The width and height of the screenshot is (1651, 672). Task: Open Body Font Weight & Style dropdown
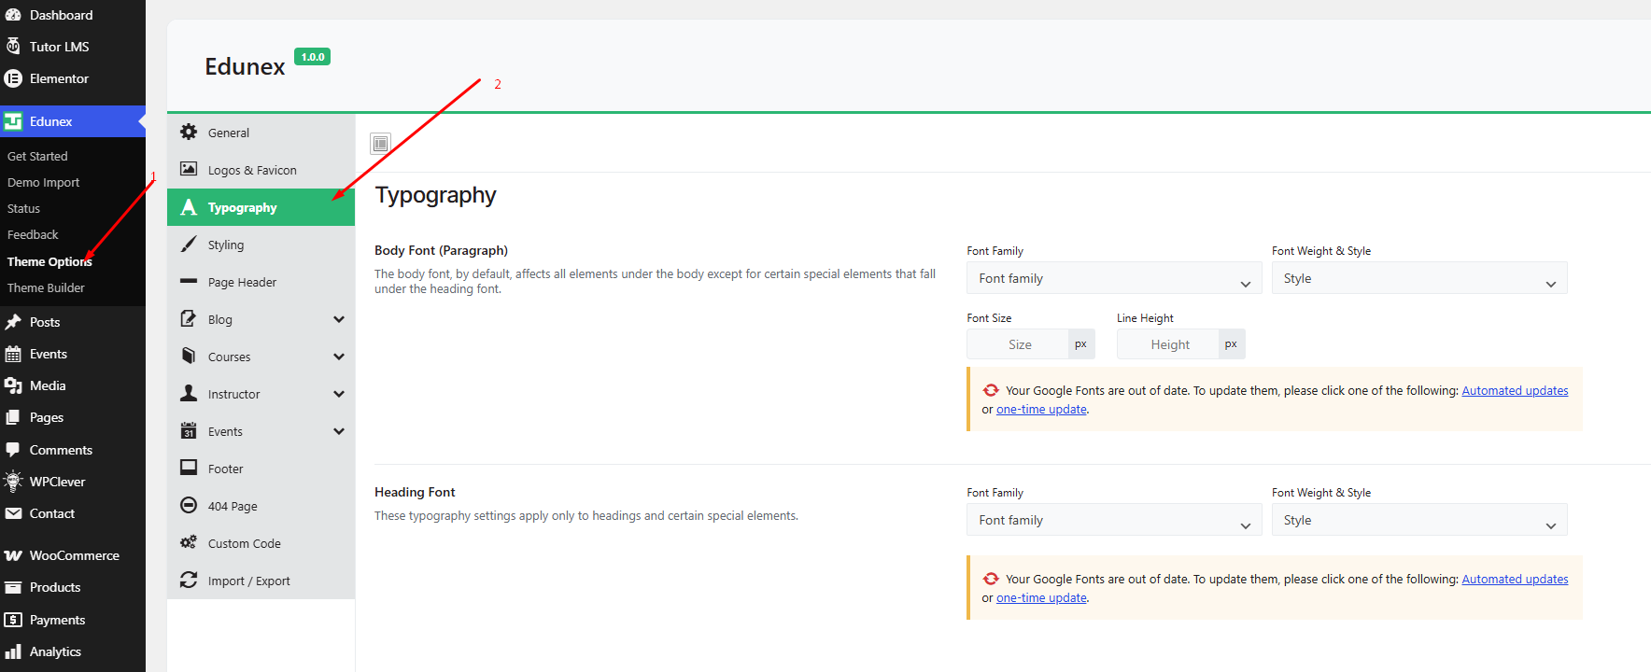point(1419,278)
